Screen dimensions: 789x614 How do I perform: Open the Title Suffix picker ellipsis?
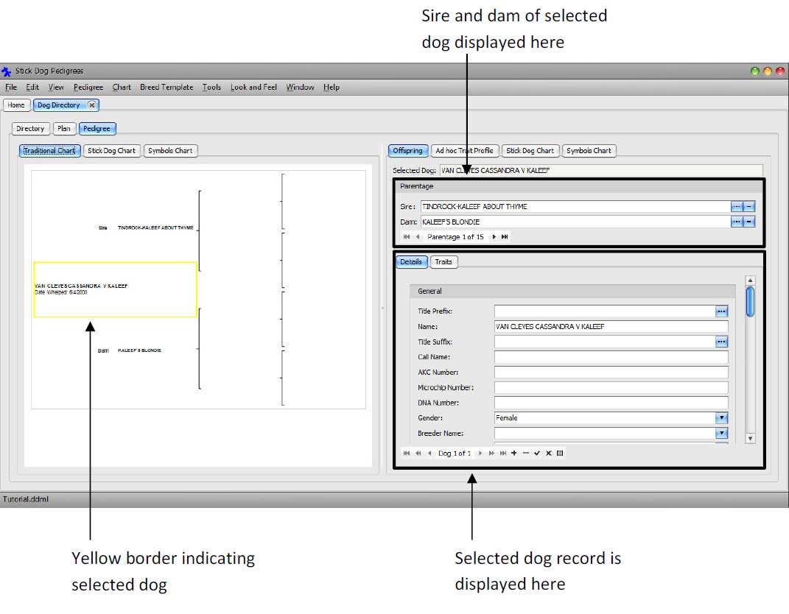pos(721,341)
